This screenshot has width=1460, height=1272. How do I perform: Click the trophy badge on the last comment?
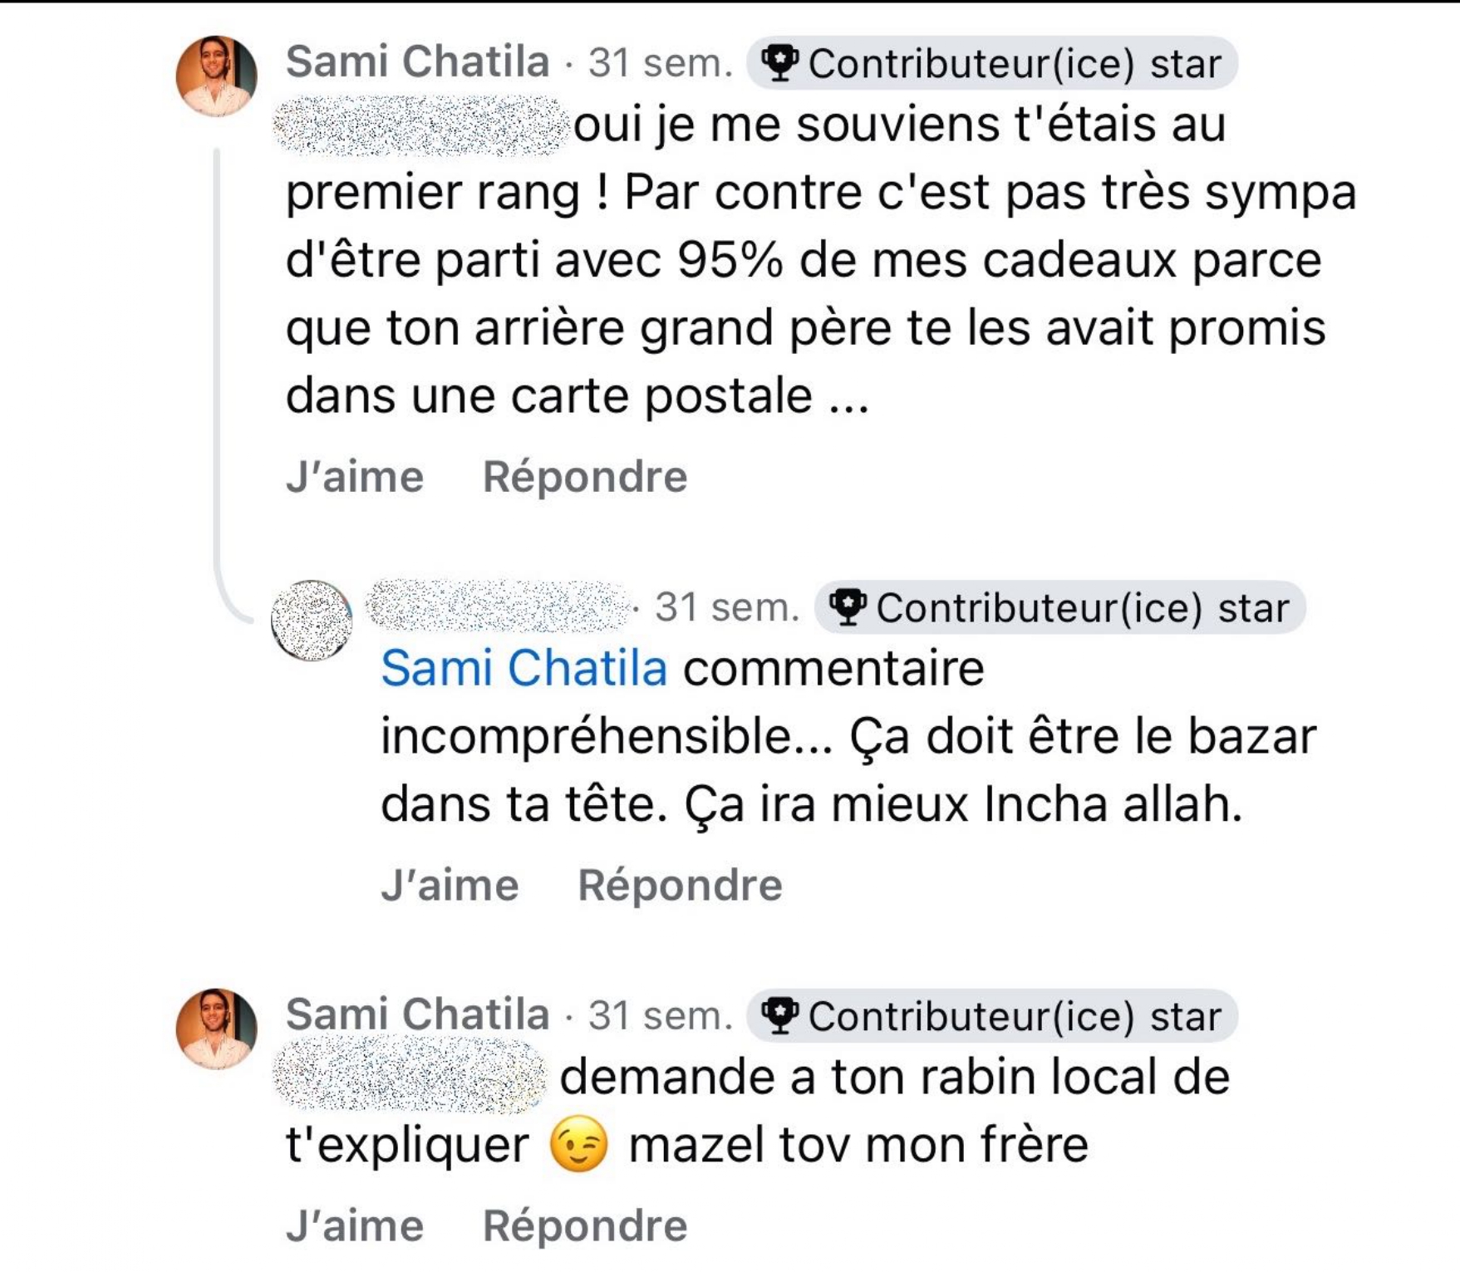tap(992, 1016)
